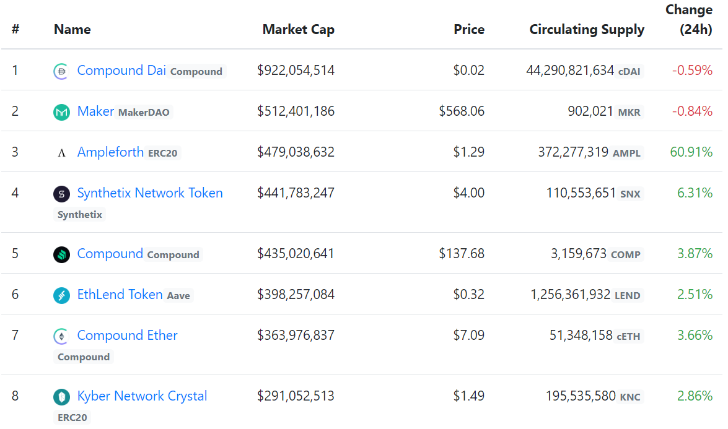Sort by Circulating Supply column header
The height and width of the screenshot is (429, 728).
coord(586,30)
